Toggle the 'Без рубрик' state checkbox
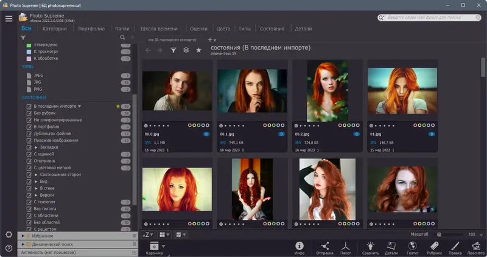 click(29, 113)
